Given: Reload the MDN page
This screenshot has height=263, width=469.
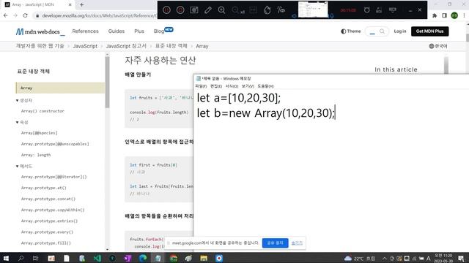Looking at the screenshot, I should [25, 15].
